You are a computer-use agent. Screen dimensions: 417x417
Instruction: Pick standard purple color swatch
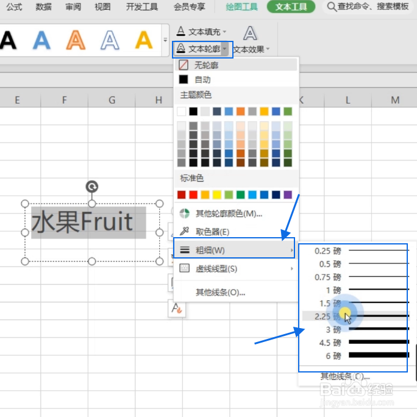pyautogui.click(x=288, y=195)
